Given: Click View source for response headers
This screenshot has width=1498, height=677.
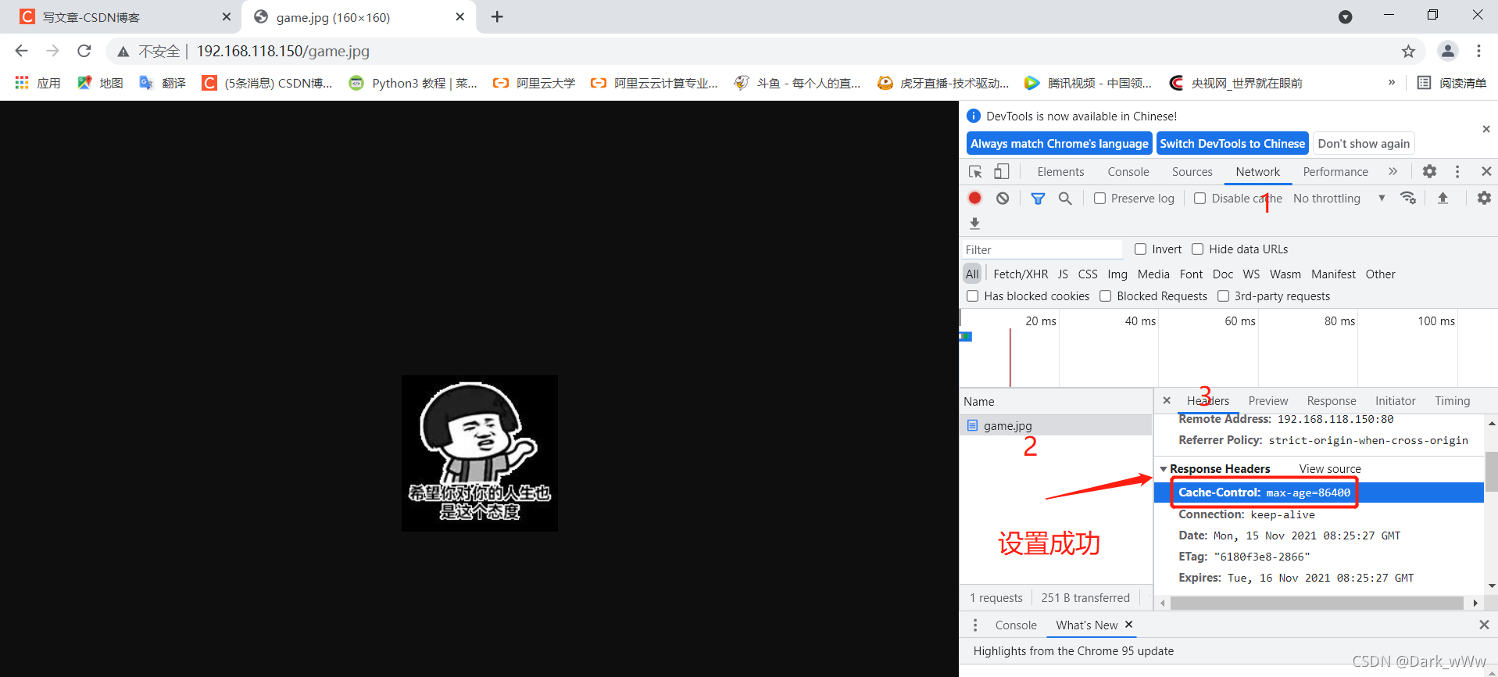Looking at the screenshot, I should [1330, 469].
